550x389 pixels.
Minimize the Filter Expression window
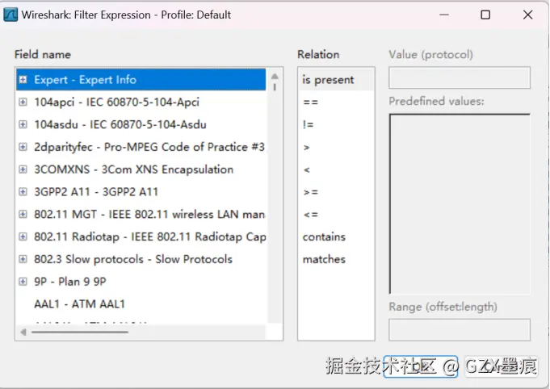[444, 15]
